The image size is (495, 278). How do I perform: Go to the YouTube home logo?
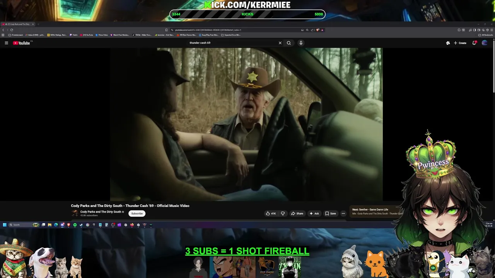21,43
